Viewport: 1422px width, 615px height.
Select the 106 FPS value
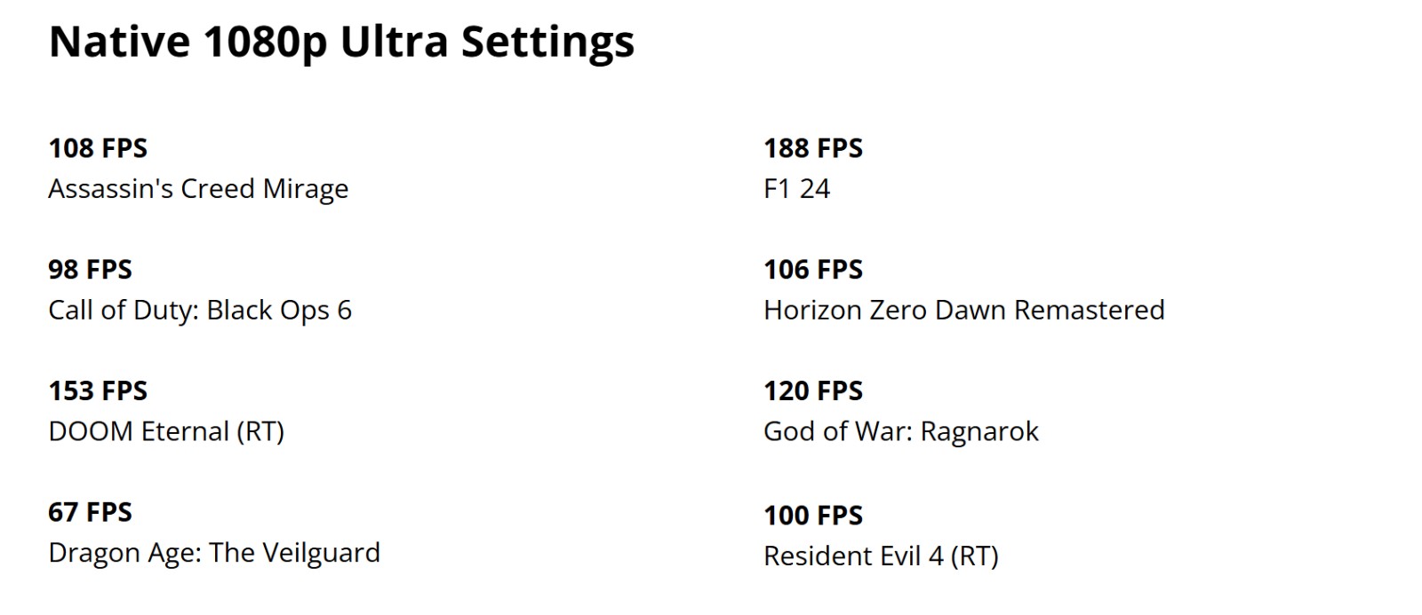(x=813, y=270)
